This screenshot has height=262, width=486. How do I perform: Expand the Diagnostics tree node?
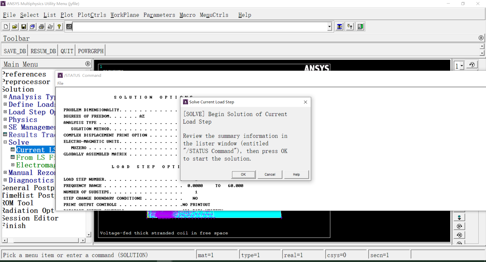(x=5, y=180)
